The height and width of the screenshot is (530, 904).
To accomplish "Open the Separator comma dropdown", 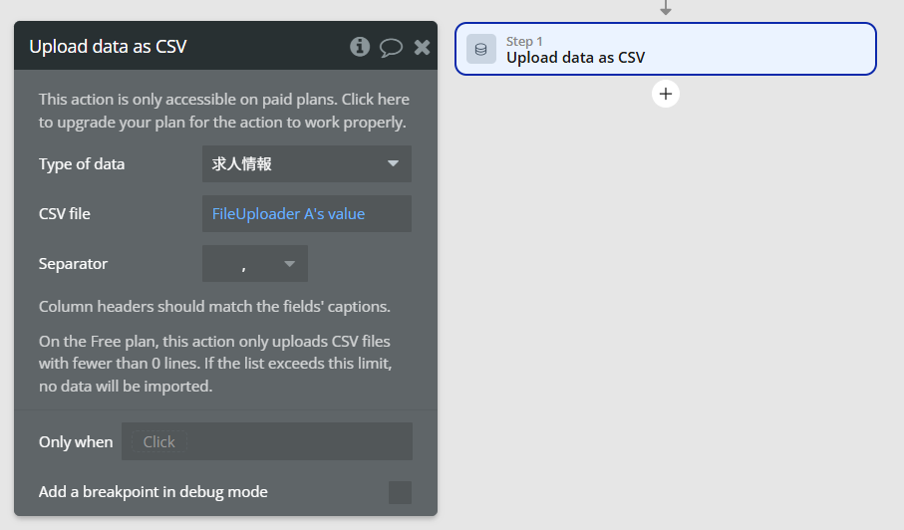I will (x=255, y=264).
